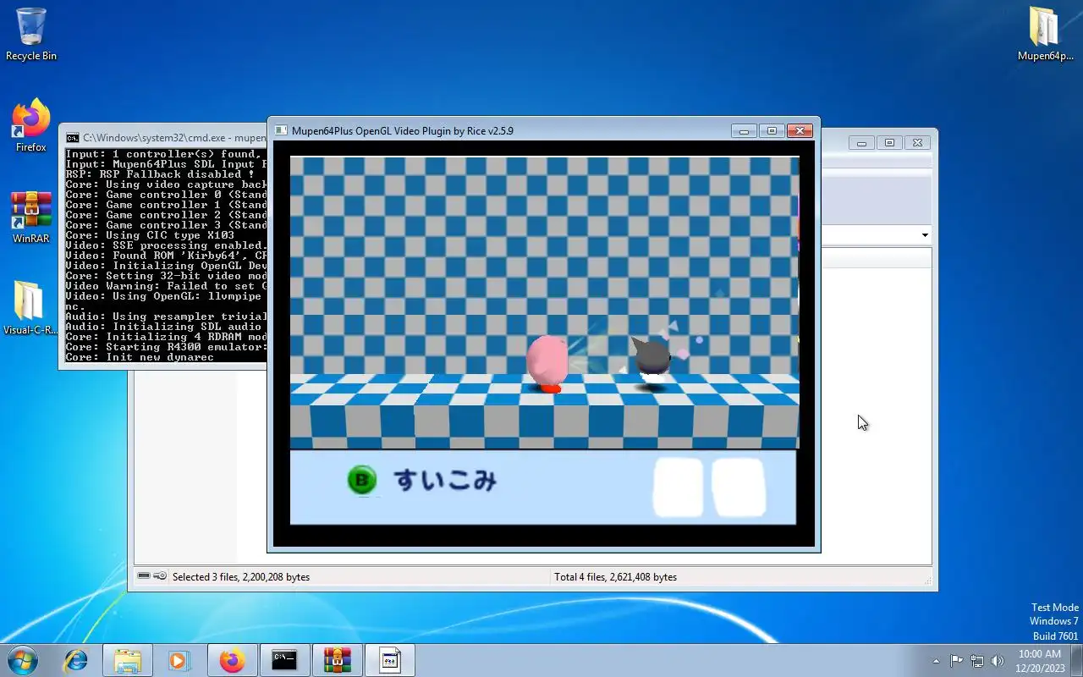Switch to the cmd.exe taskbar button
Image resolution: width=1083 pixels, height=677 pixels.
click(284, 660)
